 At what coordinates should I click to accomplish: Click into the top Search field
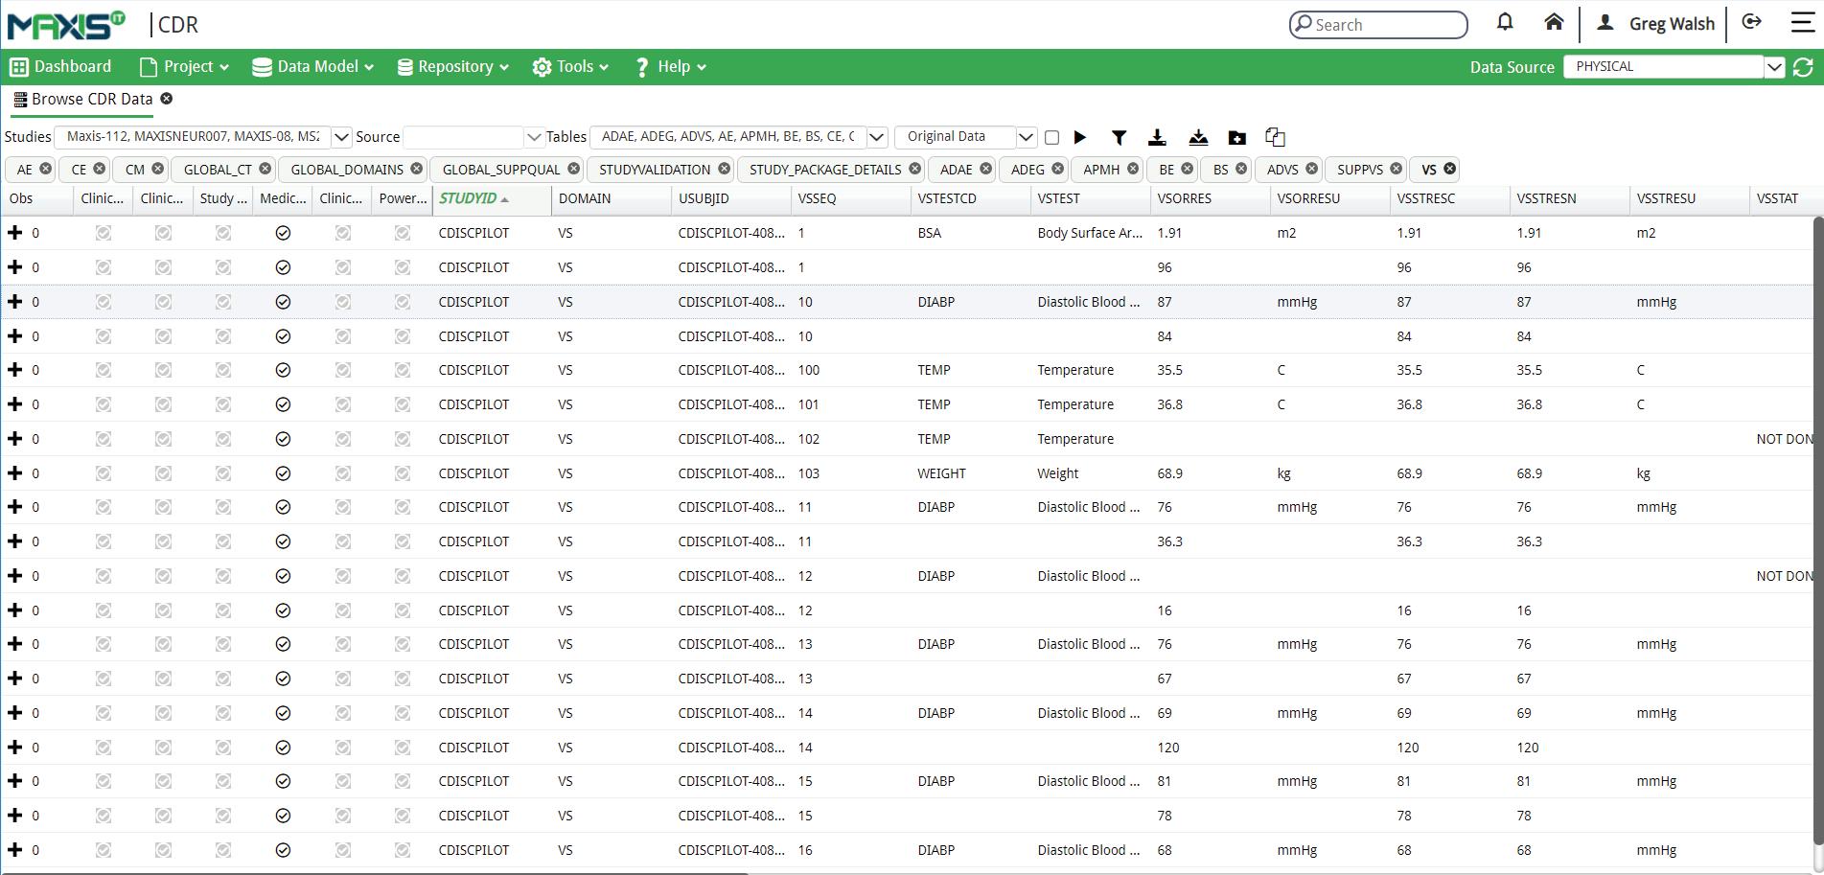(1385, 25)
